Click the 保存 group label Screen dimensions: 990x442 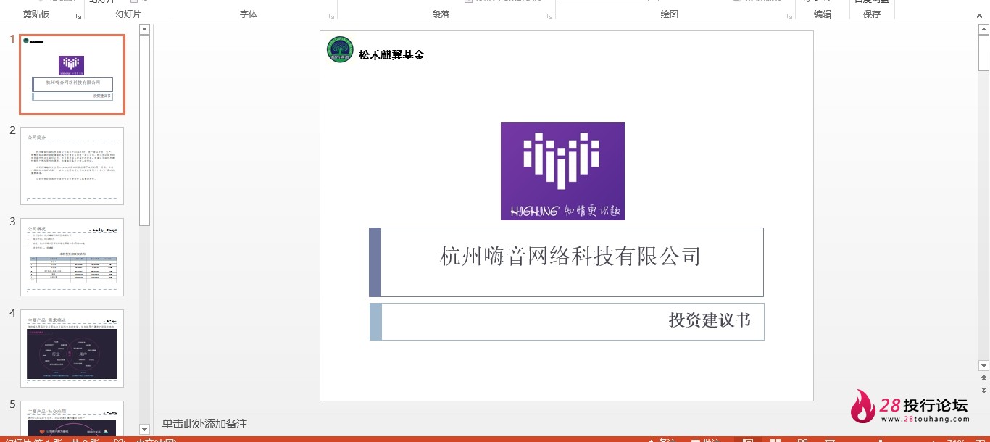click(872, 14)
